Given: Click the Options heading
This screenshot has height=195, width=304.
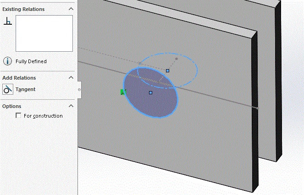Looking at the screenshot, I should (11, 106).
